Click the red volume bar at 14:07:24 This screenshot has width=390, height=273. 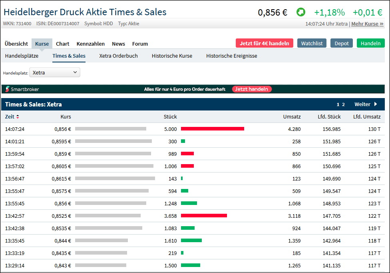pyautogui.click(x=212, y=129)
